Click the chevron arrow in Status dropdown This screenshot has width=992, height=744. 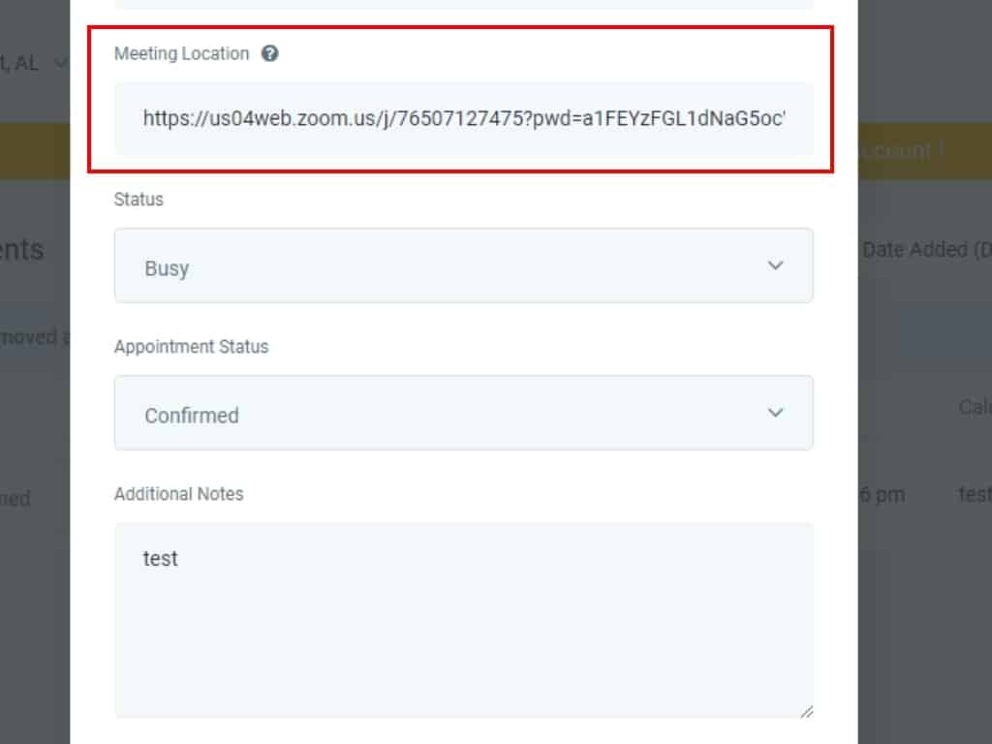775,265
